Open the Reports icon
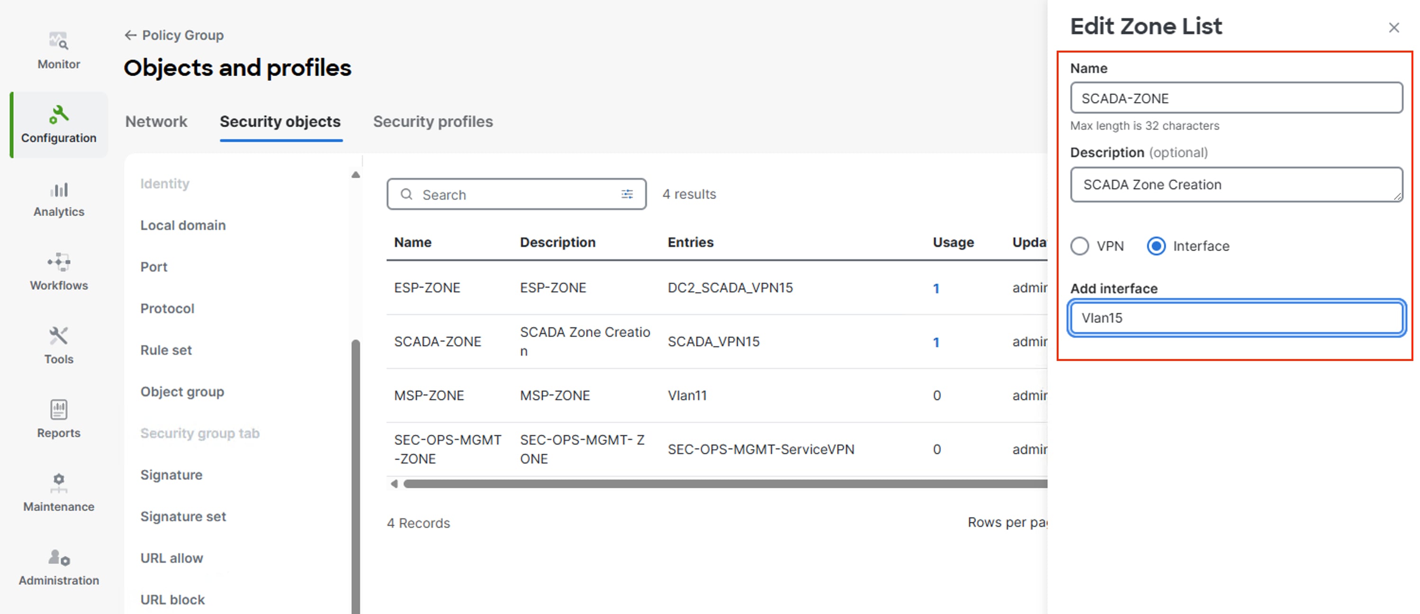 coord(58,410)
